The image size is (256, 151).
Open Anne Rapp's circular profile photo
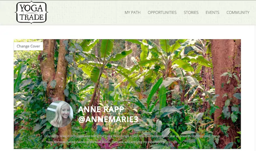coord(60,114)
